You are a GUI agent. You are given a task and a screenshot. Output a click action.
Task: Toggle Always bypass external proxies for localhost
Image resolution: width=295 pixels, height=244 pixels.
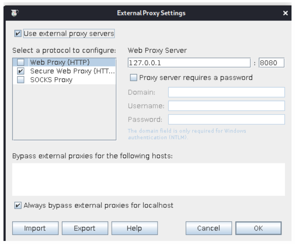18,205
